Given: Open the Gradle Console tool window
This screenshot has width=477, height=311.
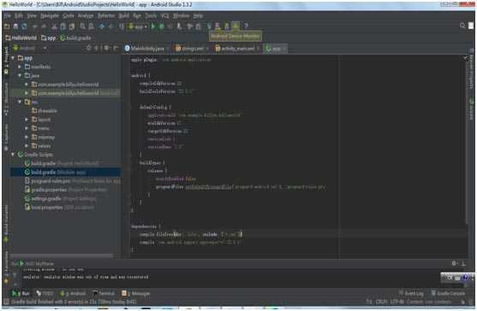Looking at the screenshot, I should 448,293.
